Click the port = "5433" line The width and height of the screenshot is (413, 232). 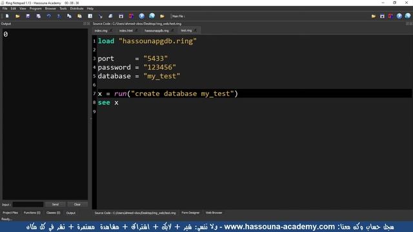click(x=133, y=59)
